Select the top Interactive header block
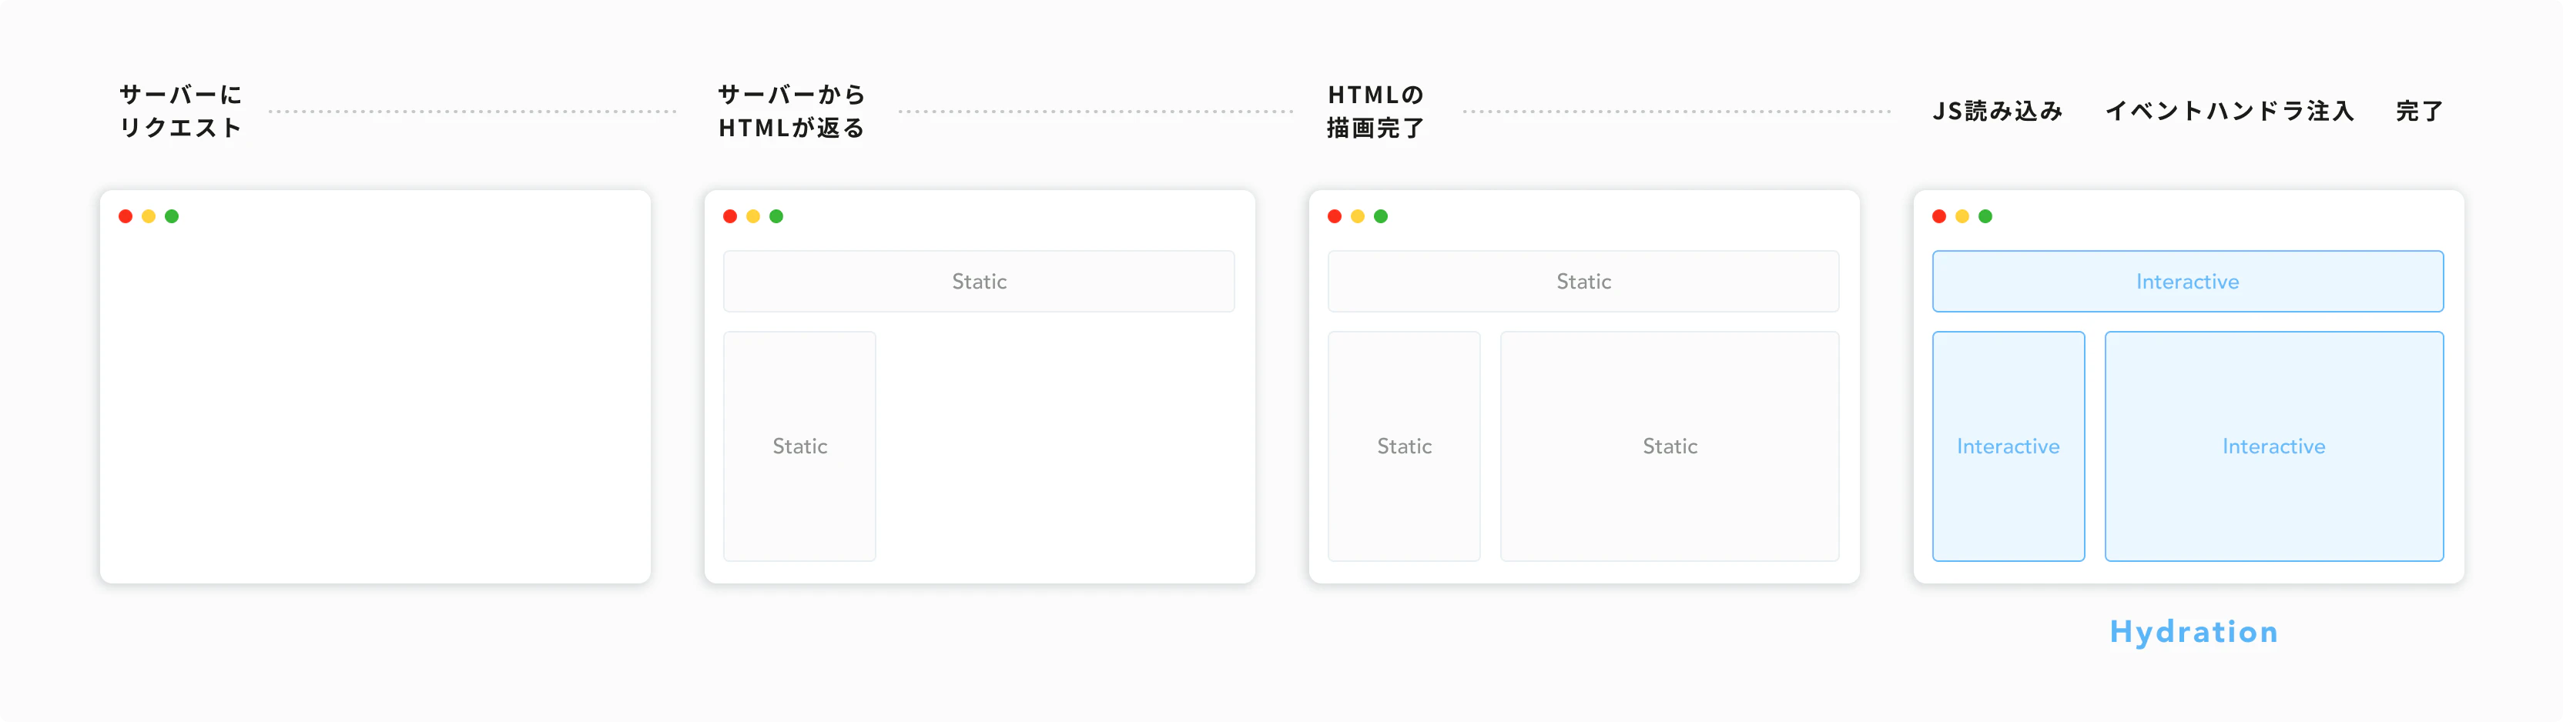The height and width of the screenshot is (722, 2563). [x=2188, y=282]
